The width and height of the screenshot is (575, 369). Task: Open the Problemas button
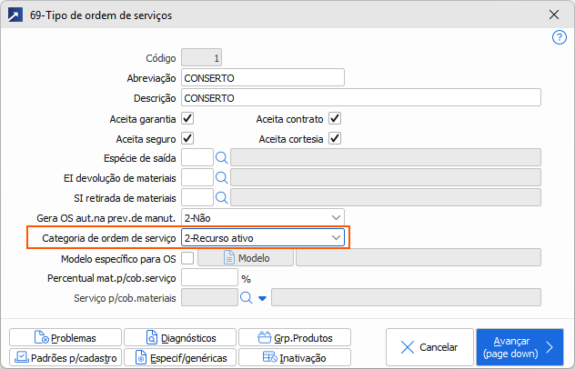click(x=66, y=337)
